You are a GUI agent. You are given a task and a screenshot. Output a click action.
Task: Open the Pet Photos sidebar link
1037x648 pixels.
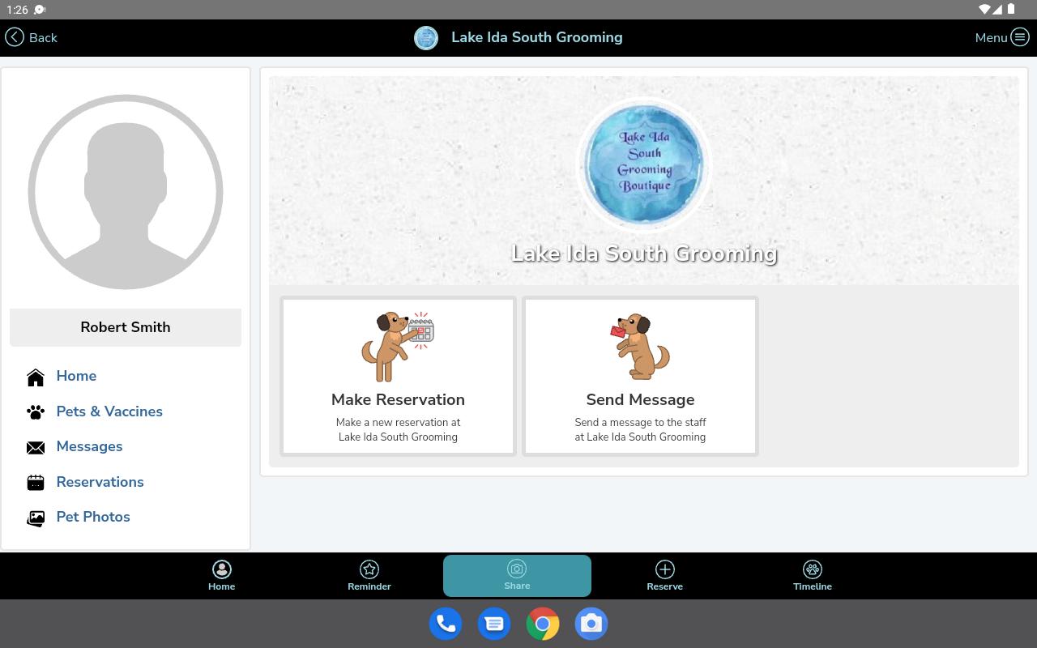click(x=93, y=517)
